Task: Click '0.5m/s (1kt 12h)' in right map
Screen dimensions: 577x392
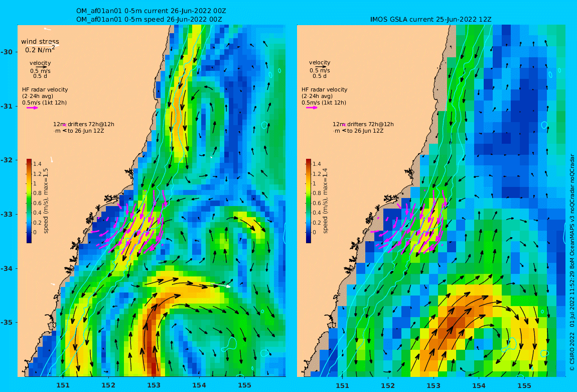Action: (x=324, y=103)
